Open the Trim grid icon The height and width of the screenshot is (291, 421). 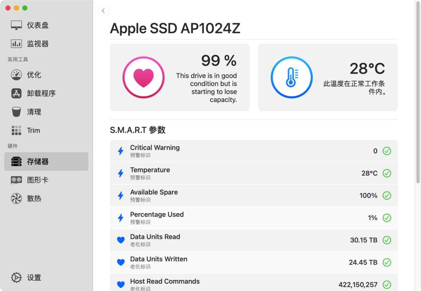[16, 130]
